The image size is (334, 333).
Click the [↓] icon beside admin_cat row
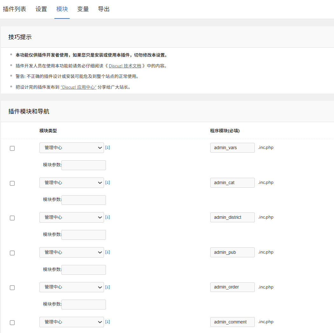tap(108, 183)
